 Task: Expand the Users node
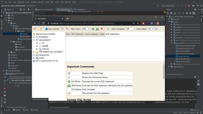(x=34, y=58)
